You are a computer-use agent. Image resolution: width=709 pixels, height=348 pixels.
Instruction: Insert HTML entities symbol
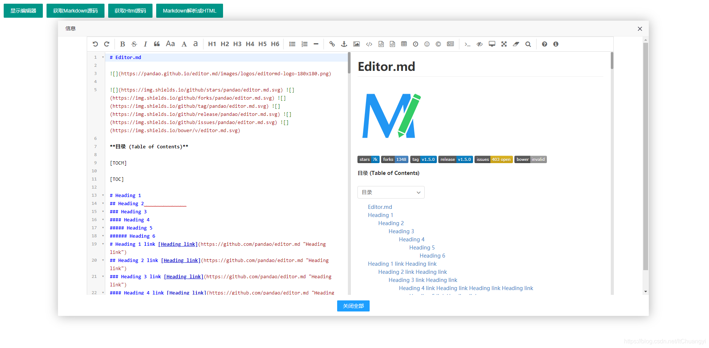(438, 44)
